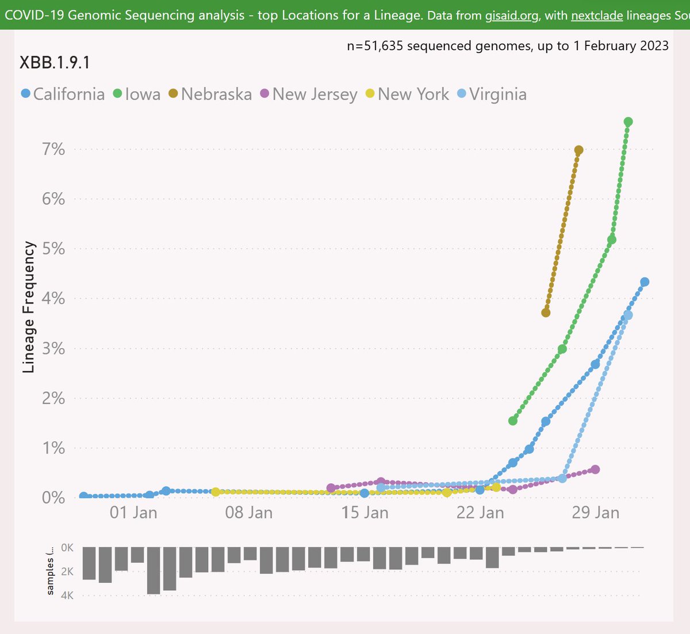Open the nextclade link in the header
The height and width of the screenshot is (634, 690).
597,15
